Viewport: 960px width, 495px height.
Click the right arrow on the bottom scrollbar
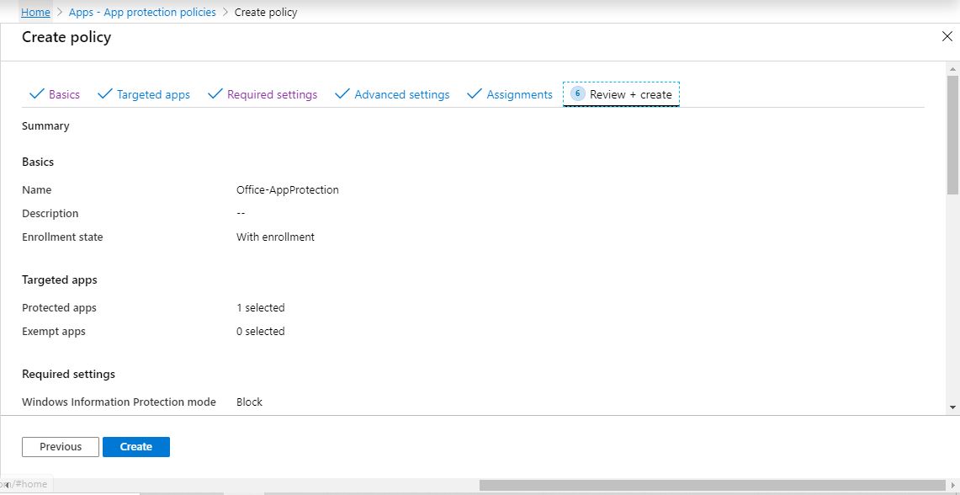954,484
